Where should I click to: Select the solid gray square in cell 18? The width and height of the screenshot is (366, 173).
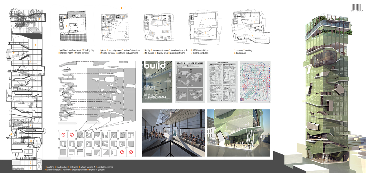click(131, 144)
